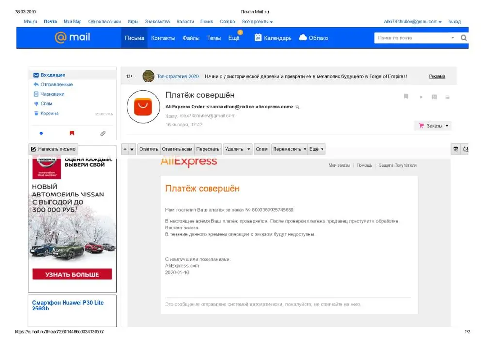Open the Все проекты dropdown
Viewport: 485px width, 343px height.
tap(257, 22)
